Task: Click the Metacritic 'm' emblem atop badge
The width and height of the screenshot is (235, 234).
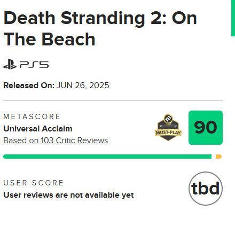Action: [x=168, y=118]
